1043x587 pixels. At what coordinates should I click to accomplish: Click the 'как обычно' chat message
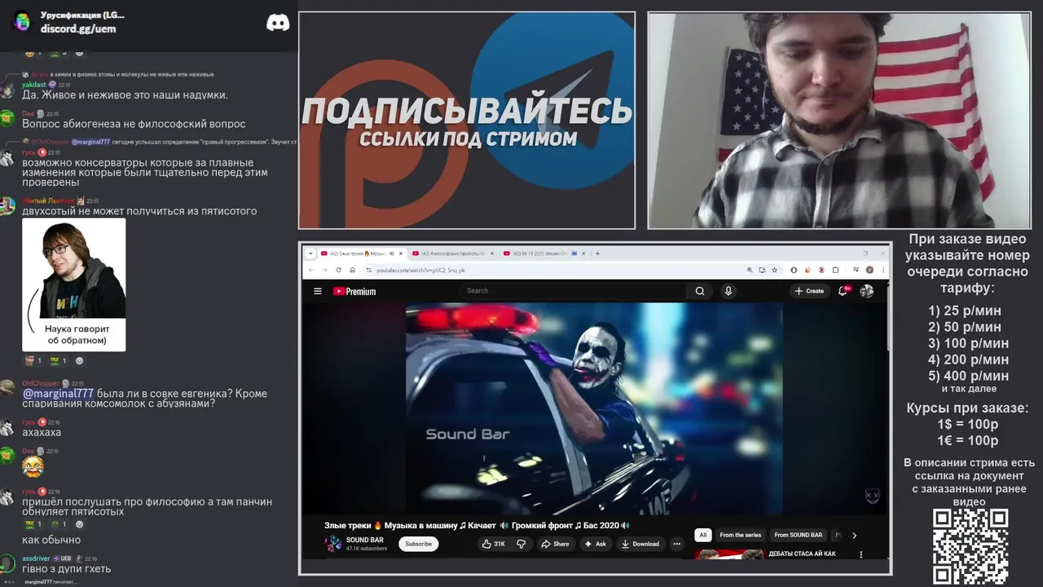[x=51, y=540]
